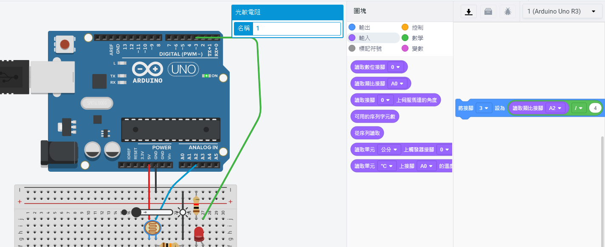The image size is (605, 247).
Task: Click the 名稱 name input field
Action: point(296,29)
